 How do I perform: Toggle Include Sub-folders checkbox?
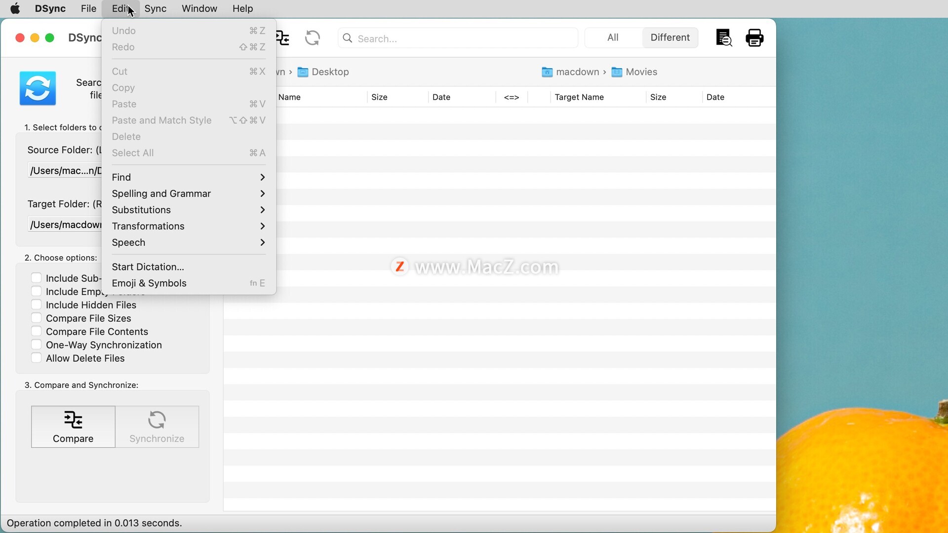(x=36, y=278)
